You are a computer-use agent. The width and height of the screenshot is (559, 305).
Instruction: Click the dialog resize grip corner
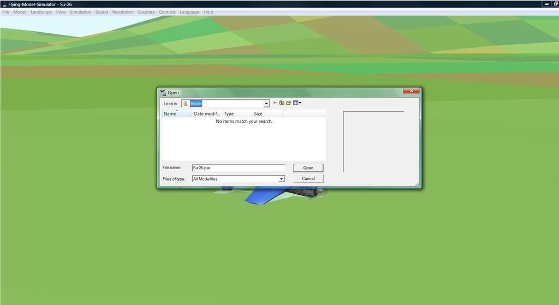(417, 184)
